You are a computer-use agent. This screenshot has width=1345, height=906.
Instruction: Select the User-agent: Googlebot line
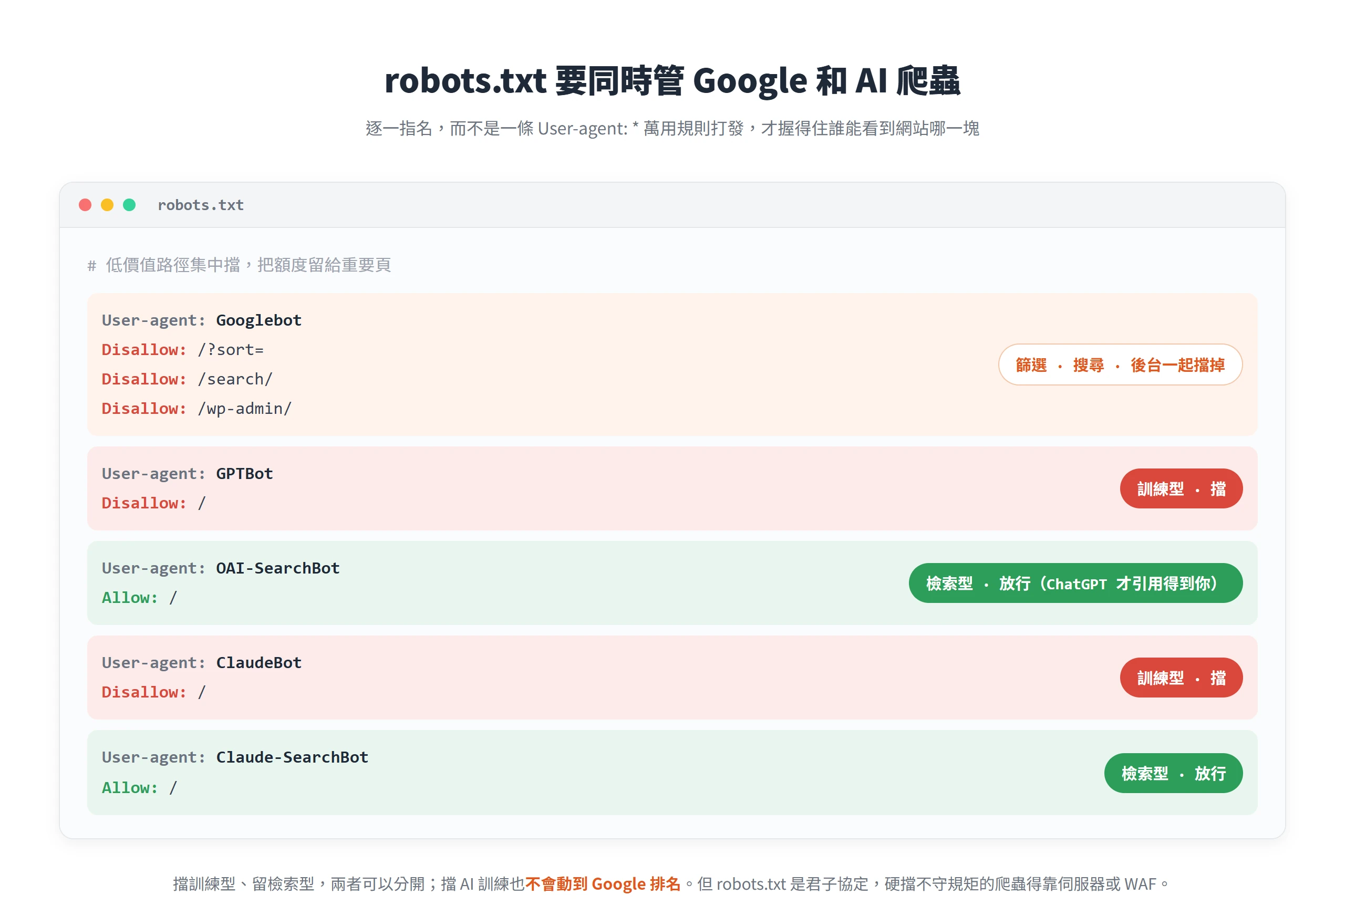(202, 320)
